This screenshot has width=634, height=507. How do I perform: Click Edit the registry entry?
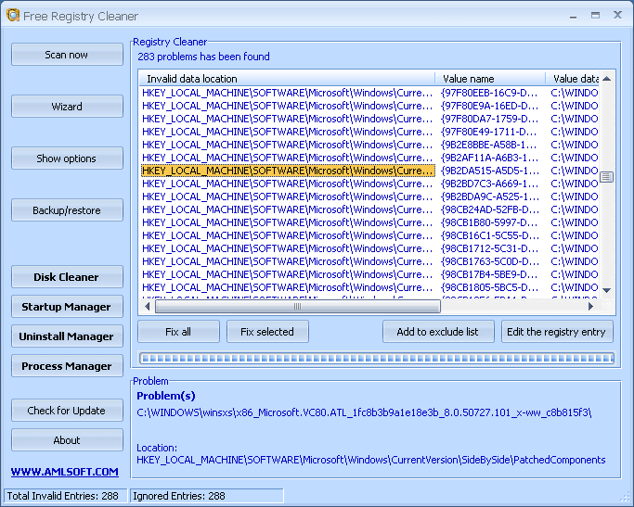coord(557,332)
